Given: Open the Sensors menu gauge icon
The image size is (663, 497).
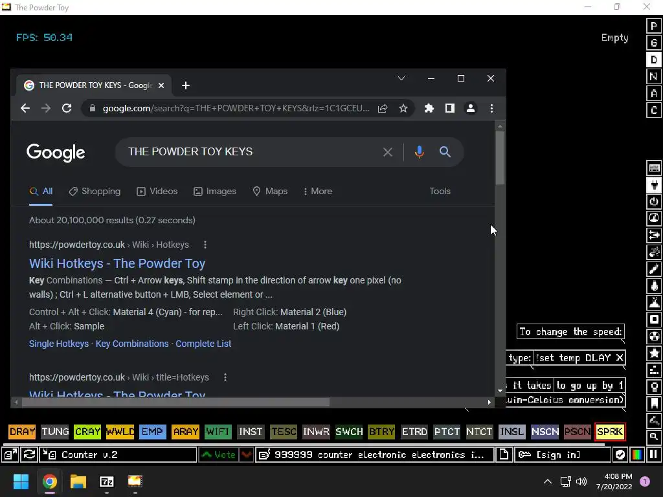Looking at the screenshot, I should pyautogui.click(x=654, y=219).
